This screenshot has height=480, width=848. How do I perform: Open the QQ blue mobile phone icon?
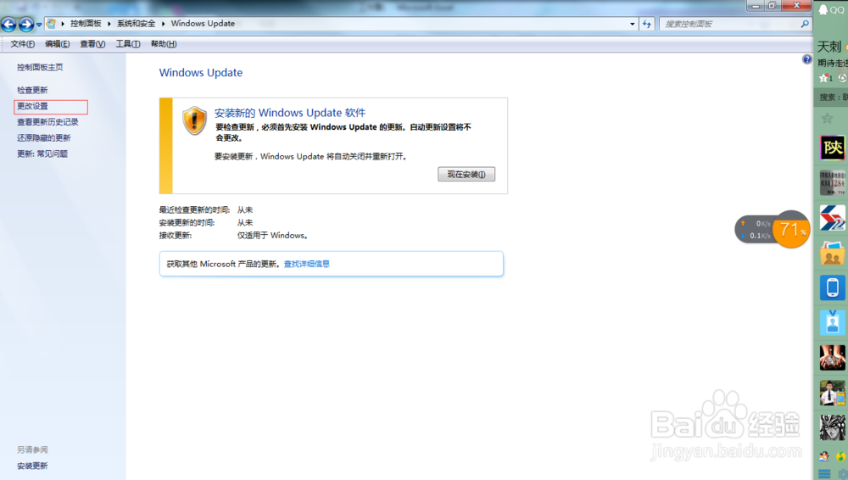833,287
